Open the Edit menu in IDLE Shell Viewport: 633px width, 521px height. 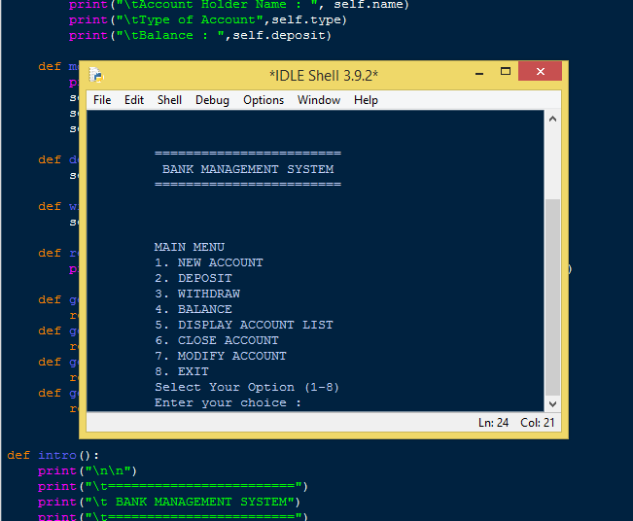coord(134,100)
